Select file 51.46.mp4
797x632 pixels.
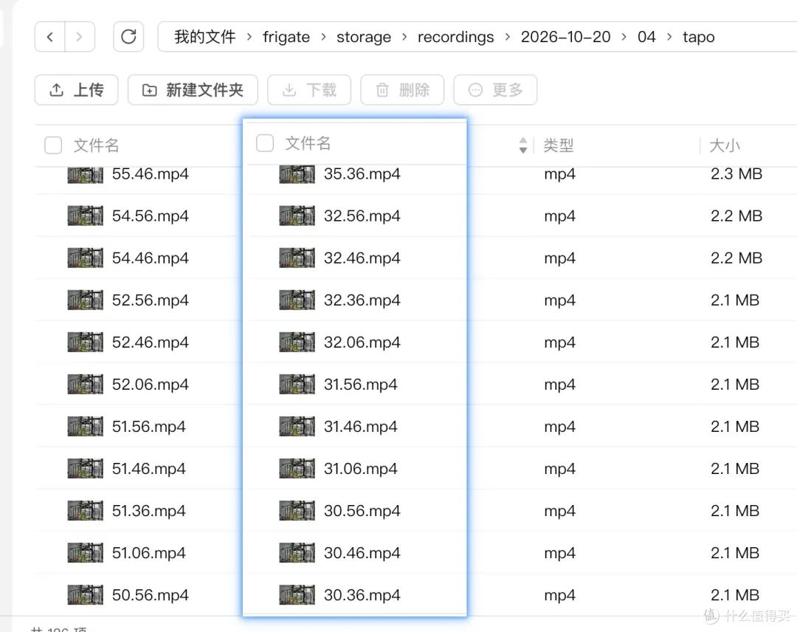149,469
